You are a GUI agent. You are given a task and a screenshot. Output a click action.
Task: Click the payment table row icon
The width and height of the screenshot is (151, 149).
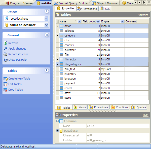[x=61, y=83]
